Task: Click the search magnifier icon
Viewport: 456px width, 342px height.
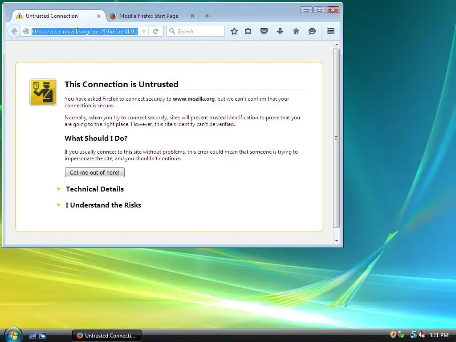Action: point(172,31)
